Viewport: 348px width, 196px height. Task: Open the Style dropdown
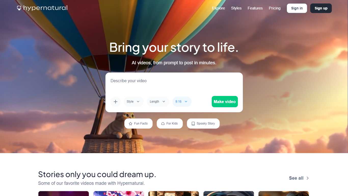click(x=133, y=102)
